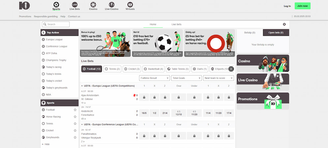This screenshot has height=148, width=328.
Task: Select the Football (13) live tab
Action: 92,69
